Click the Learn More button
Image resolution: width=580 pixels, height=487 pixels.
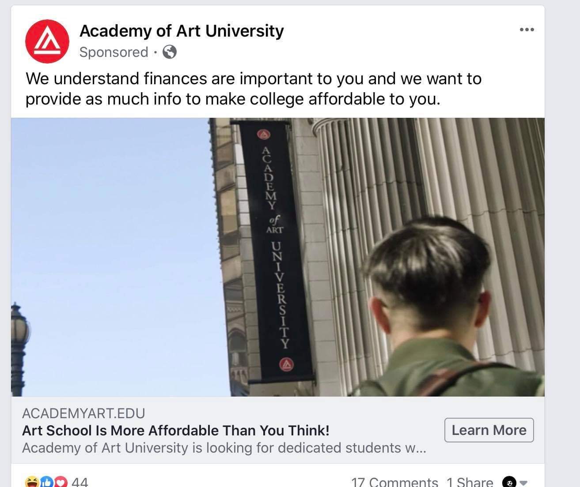point(489,430)
